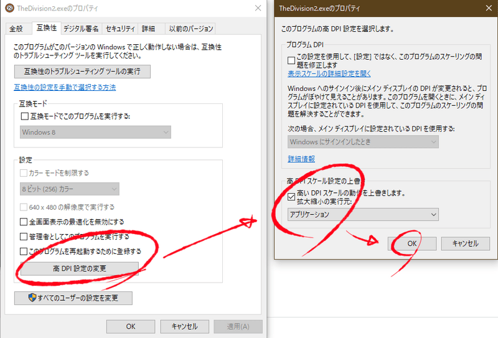Screen dimensions: 498x338
Task: Expand the Windows 8 compatibility dropdown
Action: pos(93,132)
